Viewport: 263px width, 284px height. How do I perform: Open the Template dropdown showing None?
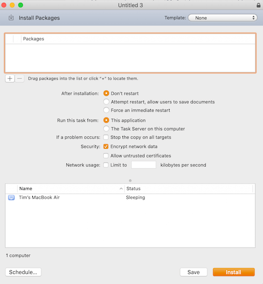223,18
